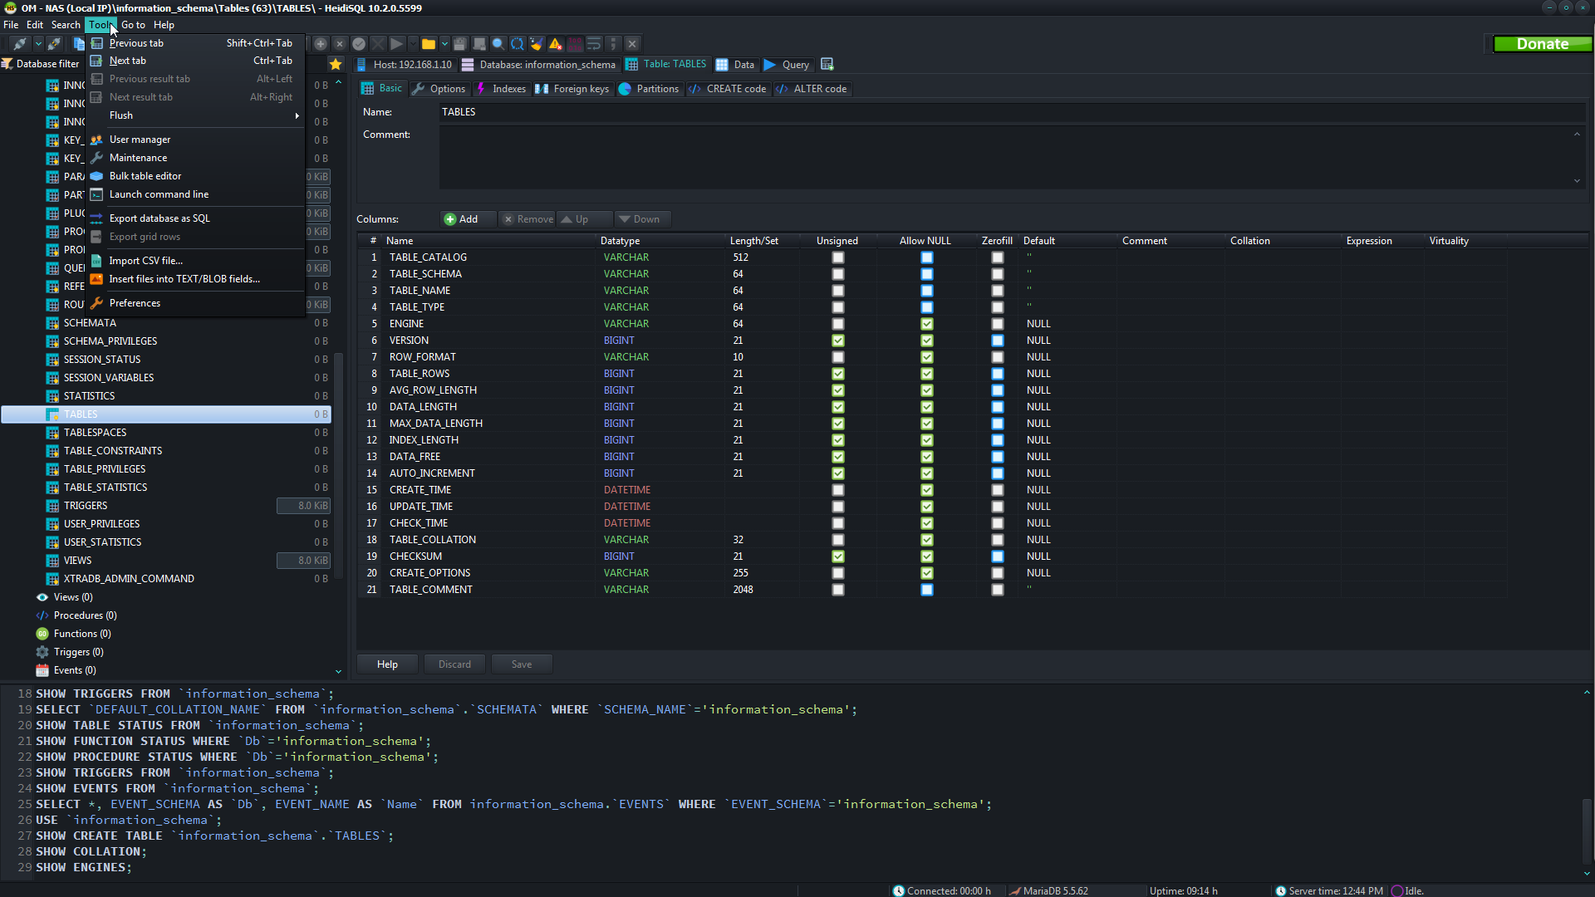This screenshot has width=1595, height=897.
Task: Click the connect plug icon in toolbar
Action: click(x=20, y=44)
